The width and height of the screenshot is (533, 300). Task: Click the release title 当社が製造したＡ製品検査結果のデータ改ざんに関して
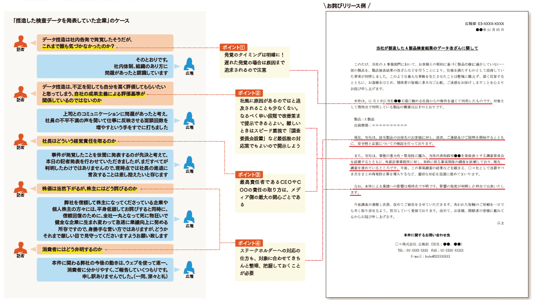427,49
